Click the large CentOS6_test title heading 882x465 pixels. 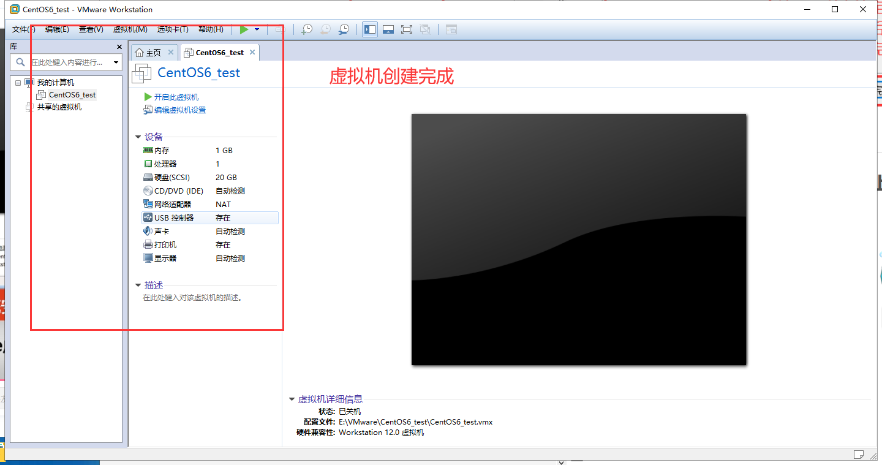click(199, 73)
